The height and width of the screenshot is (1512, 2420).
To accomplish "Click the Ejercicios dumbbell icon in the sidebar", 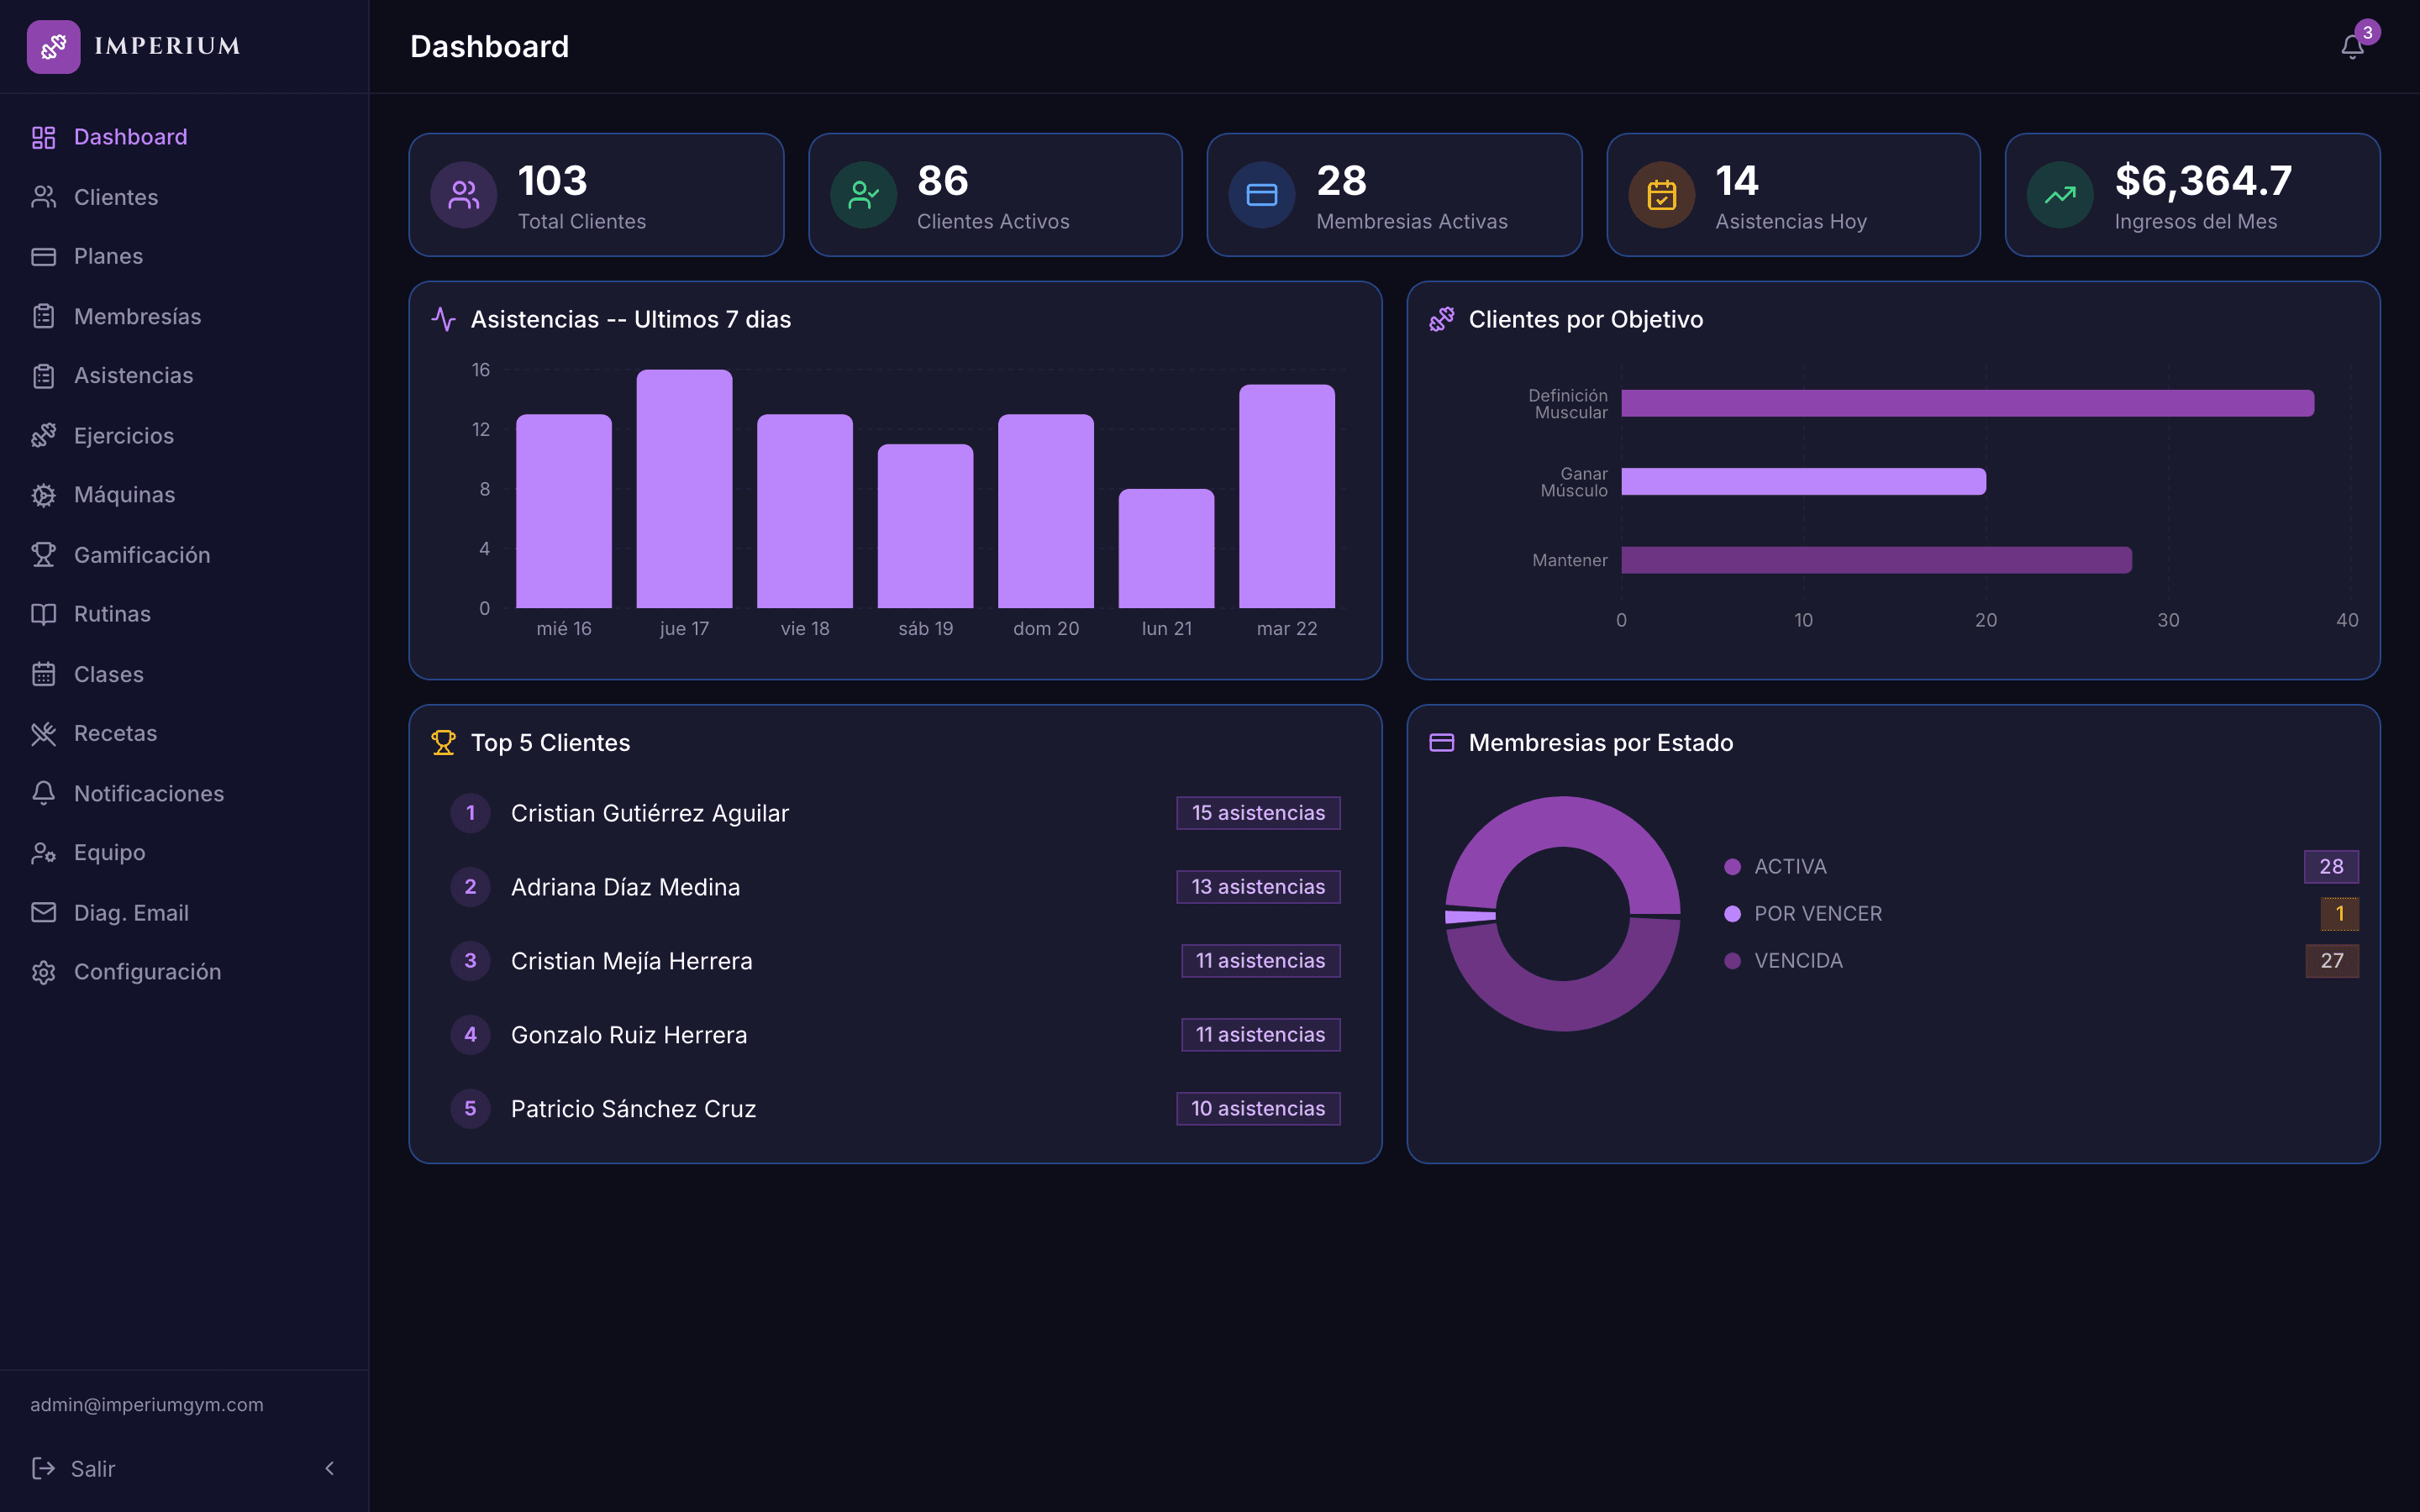I will tap(43, 435).
